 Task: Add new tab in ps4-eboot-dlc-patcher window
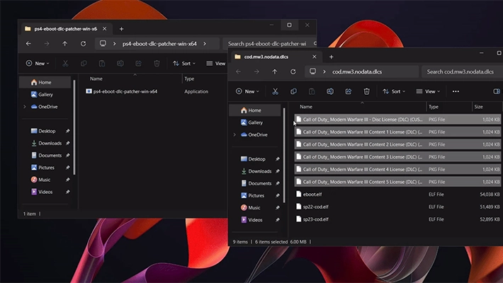point(121,29)
